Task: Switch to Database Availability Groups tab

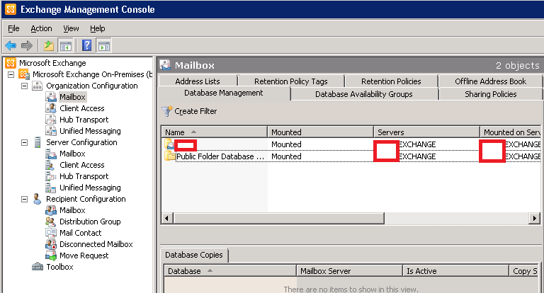Action: [x=363, y=93]
